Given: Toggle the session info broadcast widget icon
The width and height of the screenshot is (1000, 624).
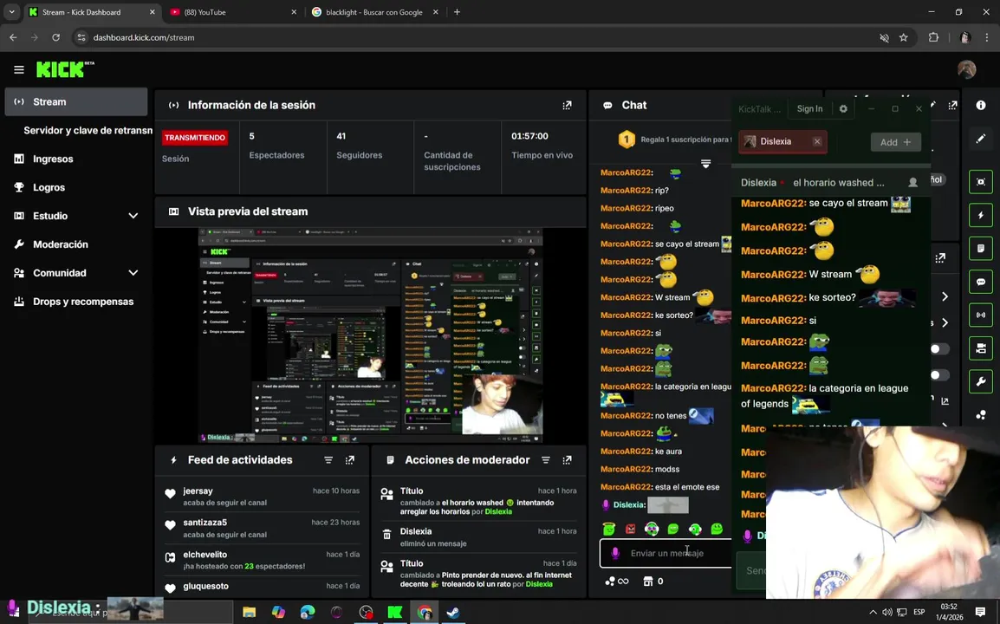Looking at the screenshot, I should [980, 315].
